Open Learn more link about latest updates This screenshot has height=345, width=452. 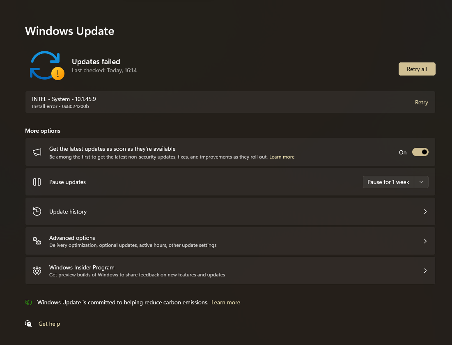(x=282, y=157)
